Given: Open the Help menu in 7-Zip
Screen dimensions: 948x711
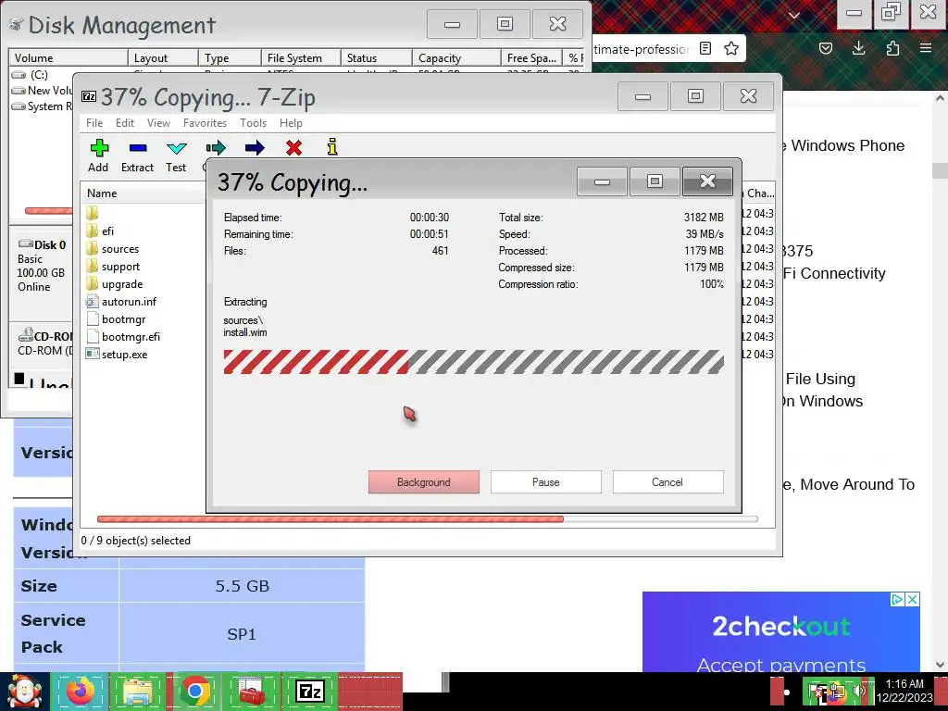Looking at the screenshot, I should click(291, 123).
